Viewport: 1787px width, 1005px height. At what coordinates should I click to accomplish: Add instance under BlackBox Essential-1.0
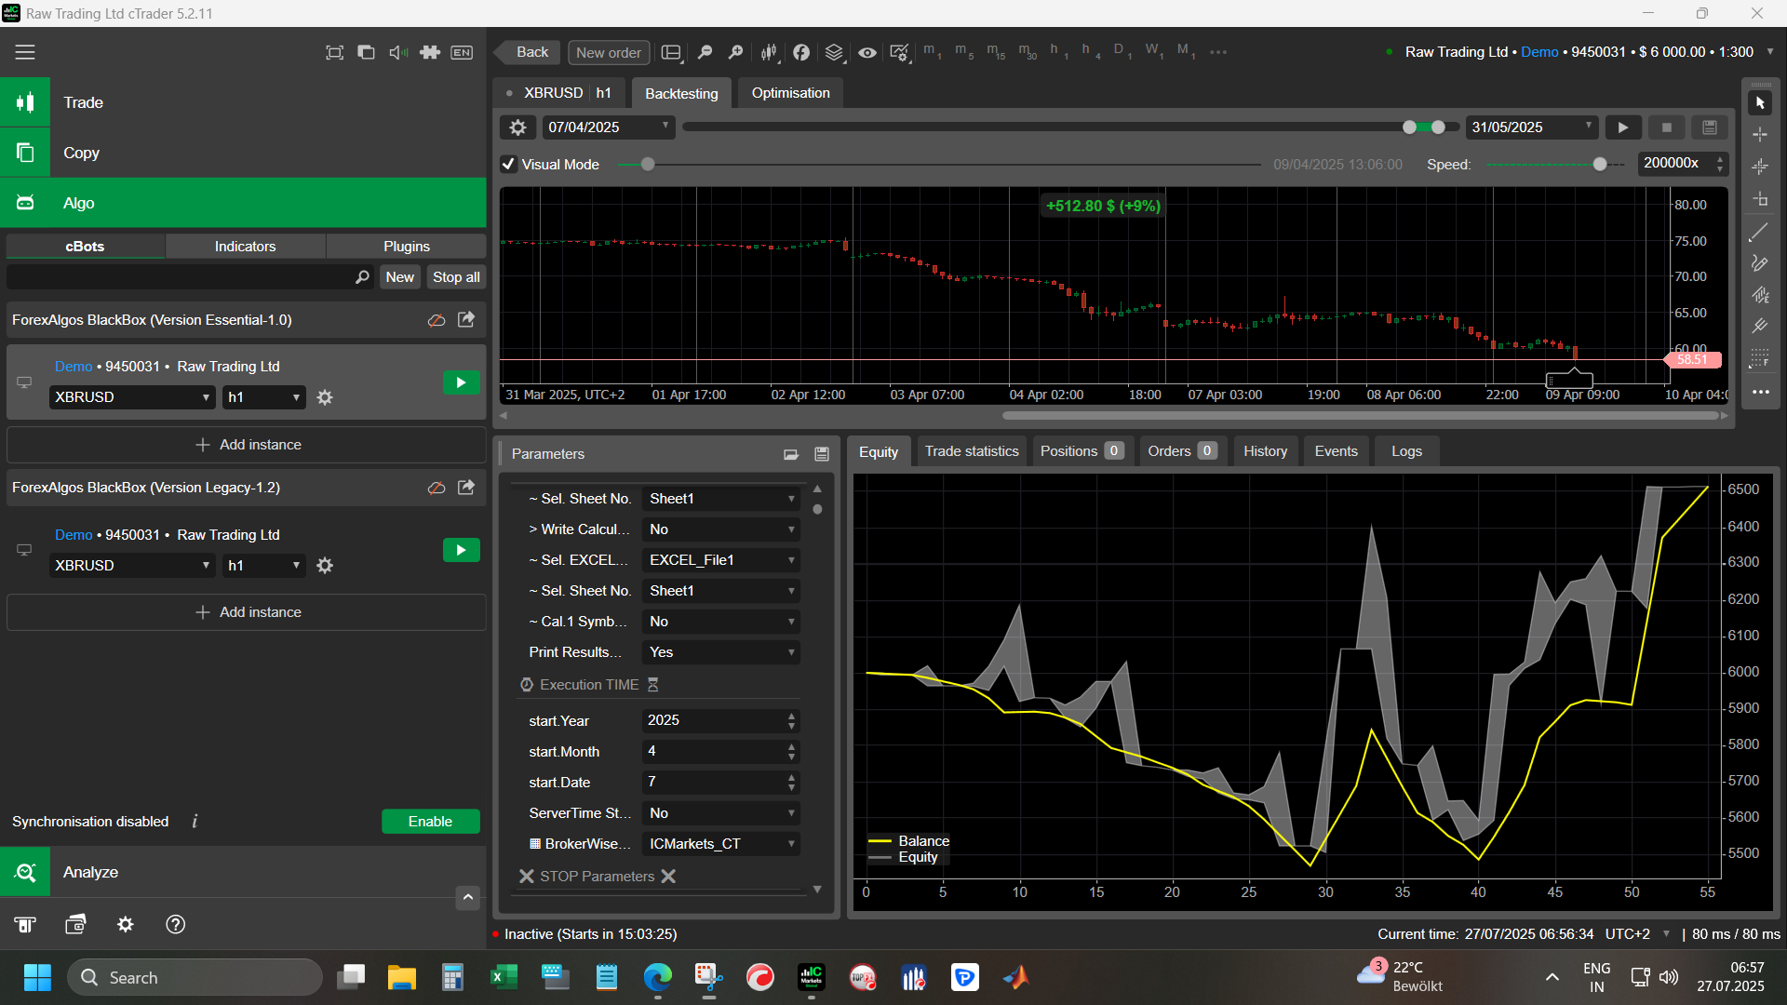pyautogui.click(x=247, y=445)
